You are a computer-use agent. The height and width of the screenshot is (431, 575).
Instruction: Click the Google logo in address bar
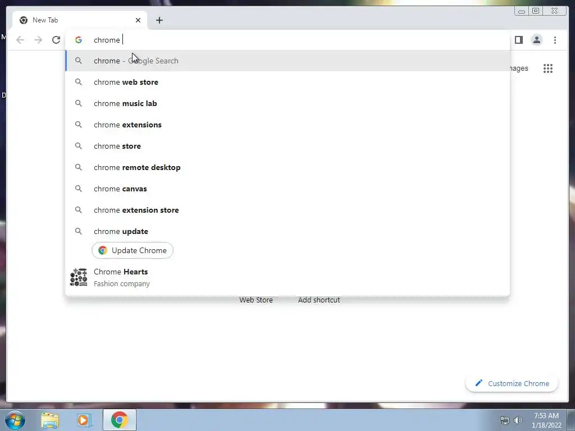click(78, 40)
